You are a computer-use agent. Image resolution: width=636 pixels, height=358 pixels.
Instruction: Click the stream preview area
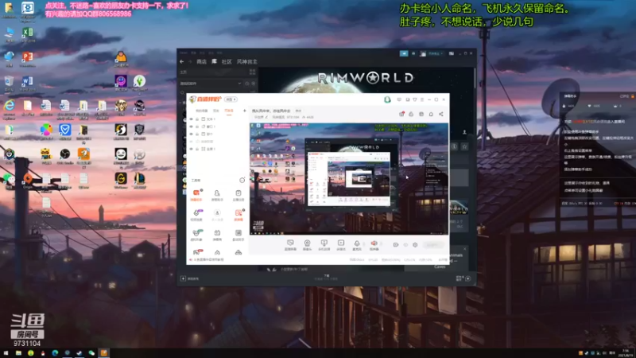pyautogui.click(x=349, y=179)
